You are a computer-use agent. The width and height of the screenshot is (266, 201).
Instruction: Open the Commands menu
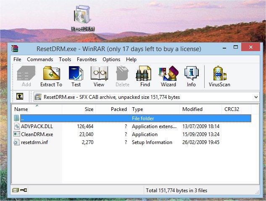tap(40, 59)
